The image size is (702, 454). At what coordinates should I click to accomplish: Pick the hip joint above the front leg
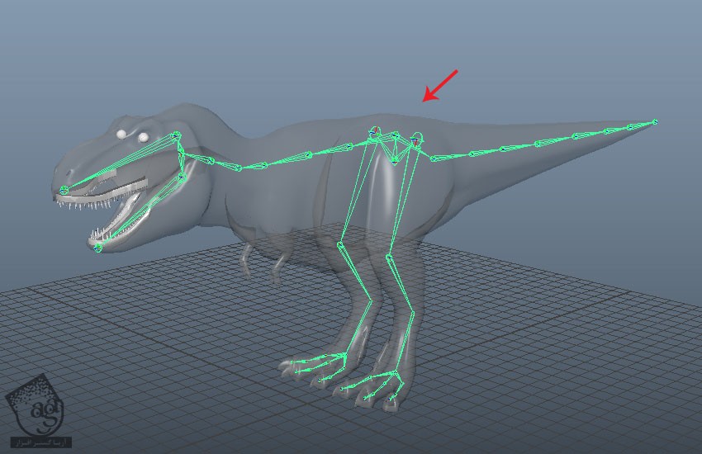click(x=374, y=131)
